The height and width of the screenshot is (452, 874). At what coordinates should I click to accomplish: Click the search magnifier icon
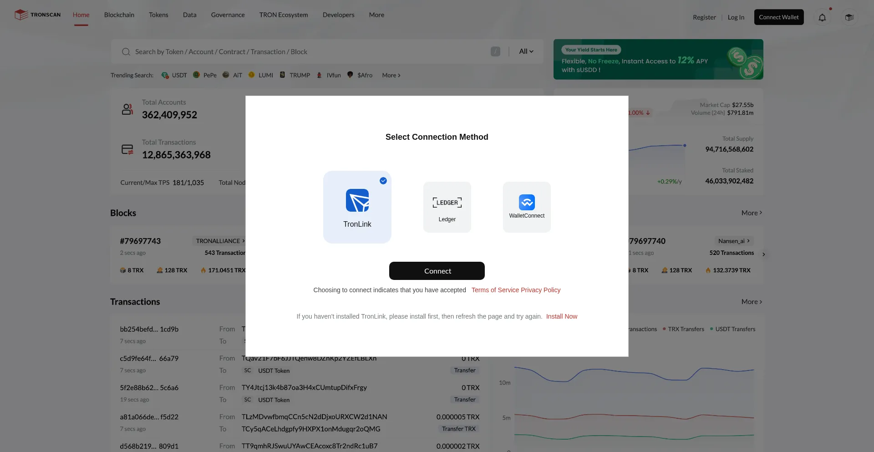tap(126, 52)
